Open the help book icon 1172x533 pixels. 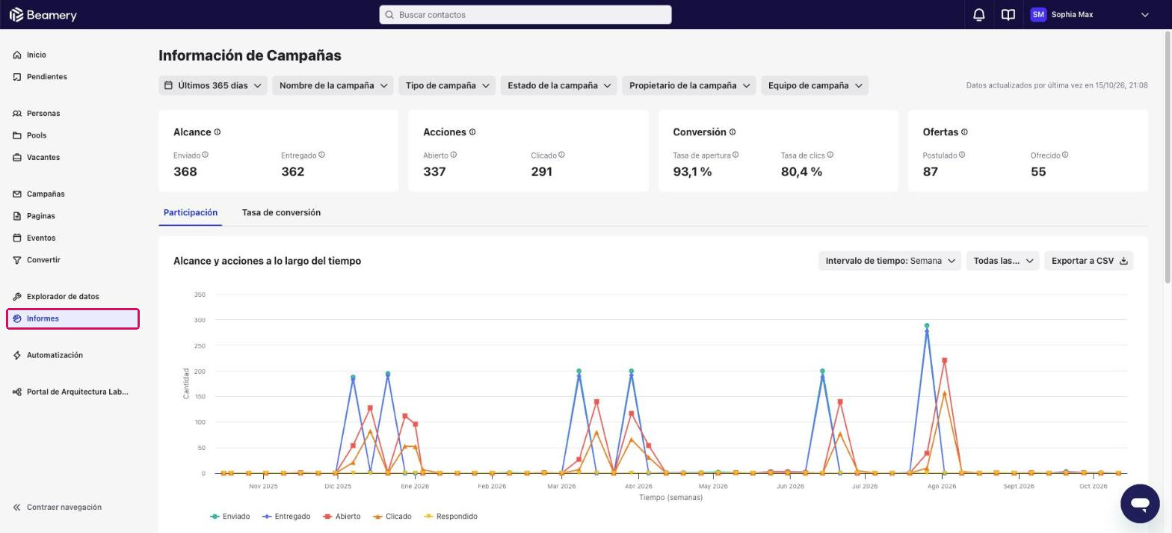(x=1008, y=15)
